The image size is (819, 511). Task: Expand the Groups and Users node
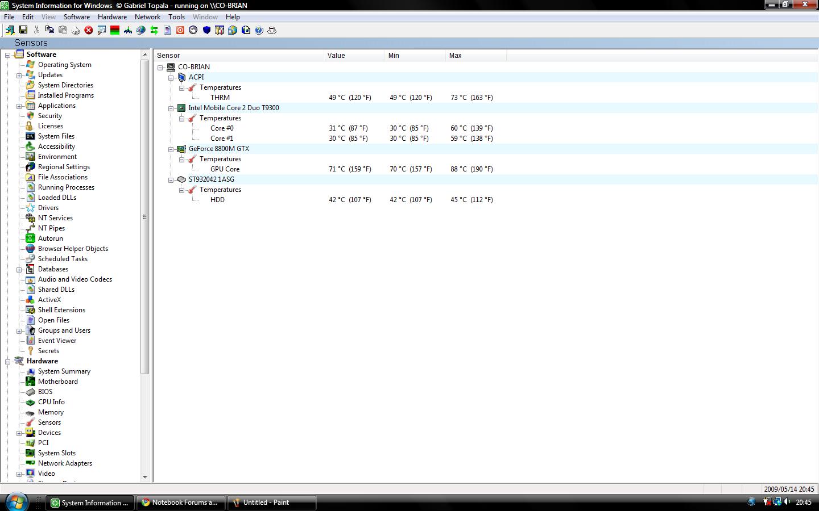click(19, 331)
